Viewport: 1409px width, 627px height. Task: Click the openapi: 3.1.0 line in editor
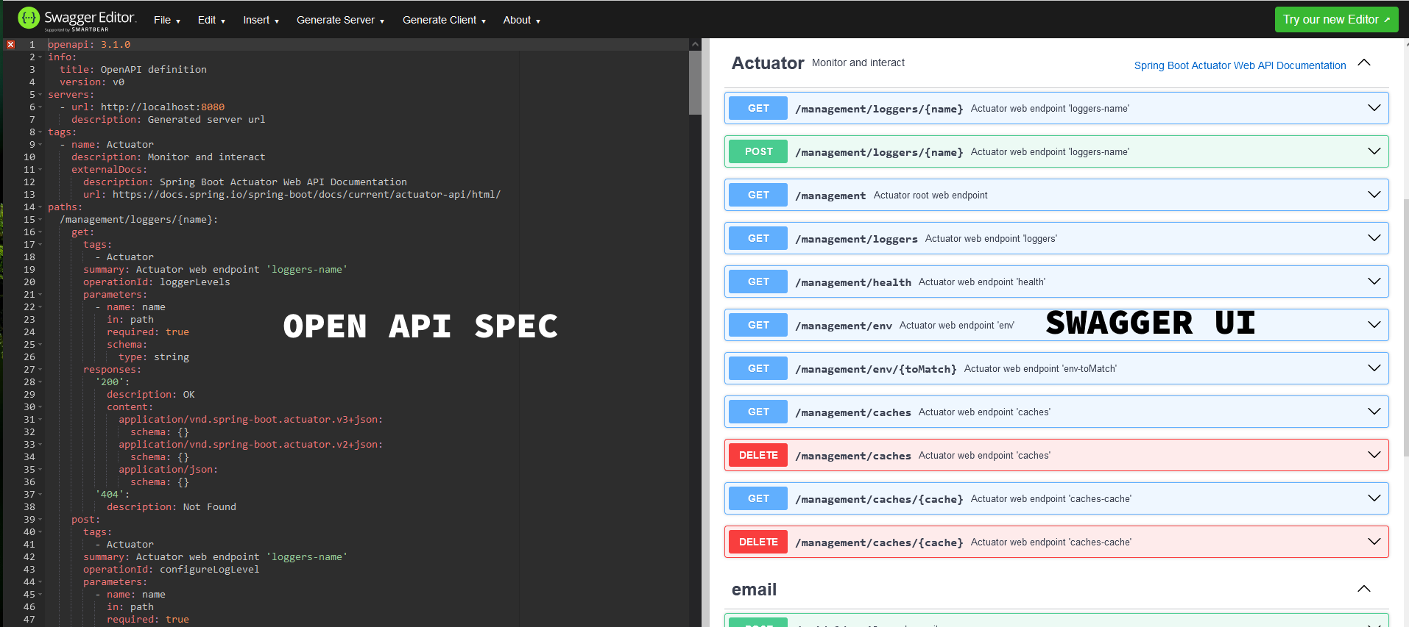(89, 45)
